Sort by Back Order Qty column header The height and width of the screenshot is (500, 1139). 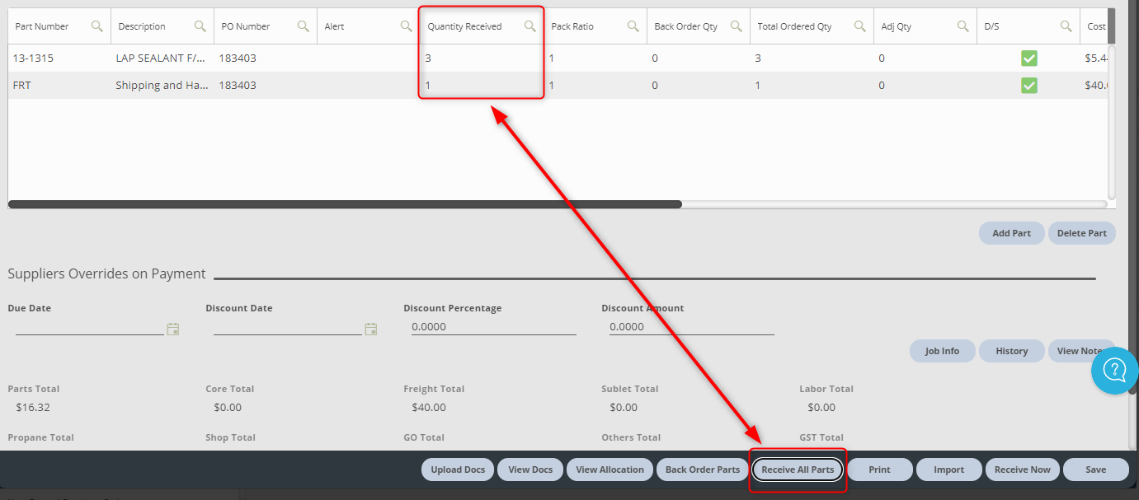[x=685, y=26]
